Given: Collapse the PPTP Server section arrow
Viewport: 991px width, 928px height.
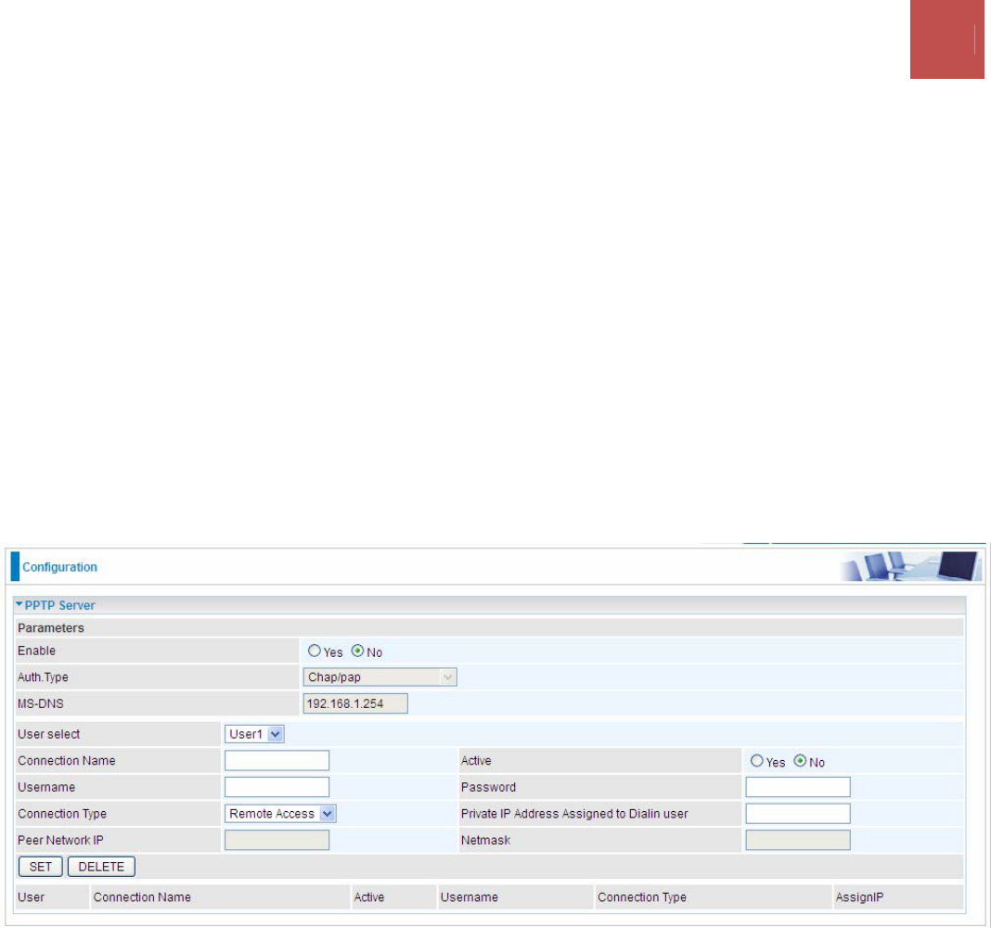Looking at the screenshot, I should (19, 604).
